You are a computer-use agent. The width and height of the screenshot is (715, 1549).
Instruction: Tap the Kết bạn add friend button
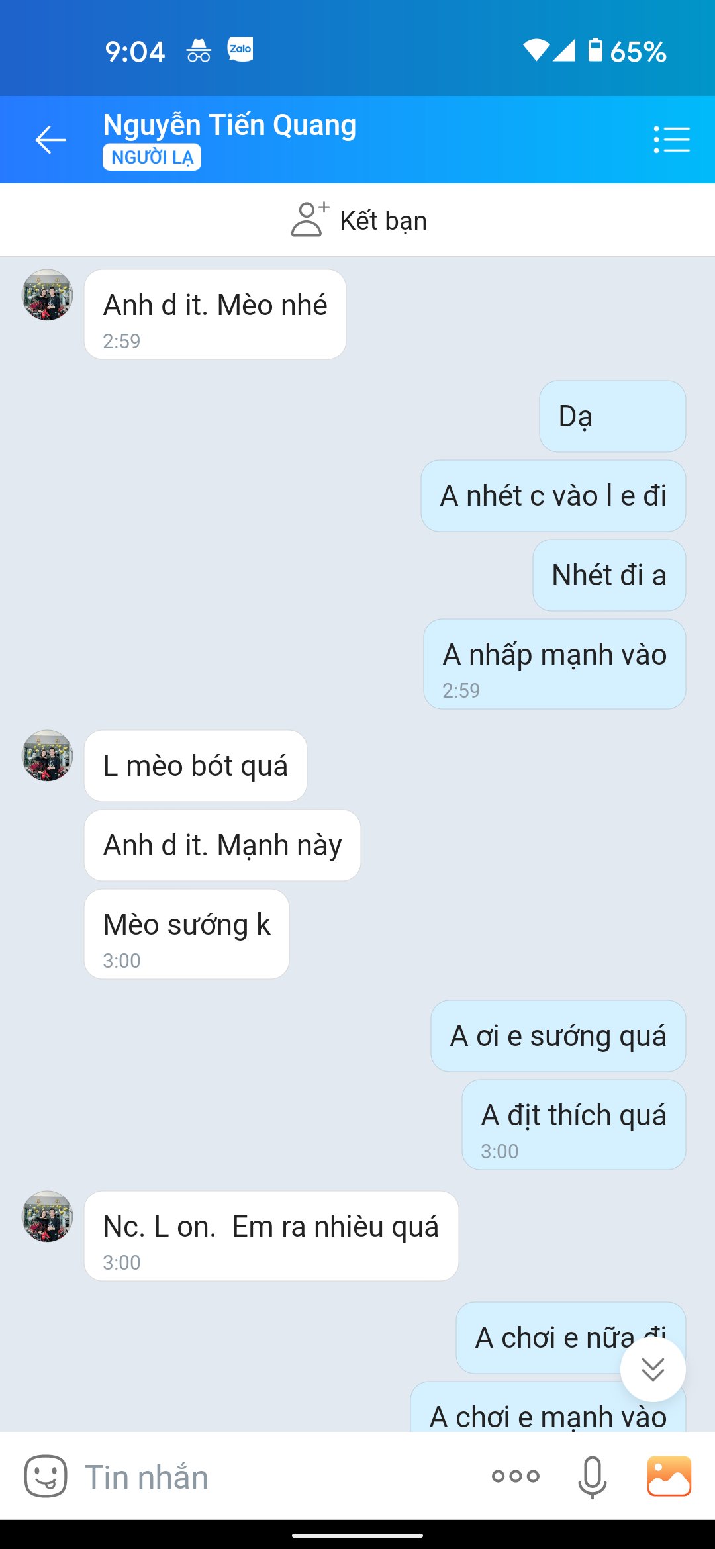(358, 220)
